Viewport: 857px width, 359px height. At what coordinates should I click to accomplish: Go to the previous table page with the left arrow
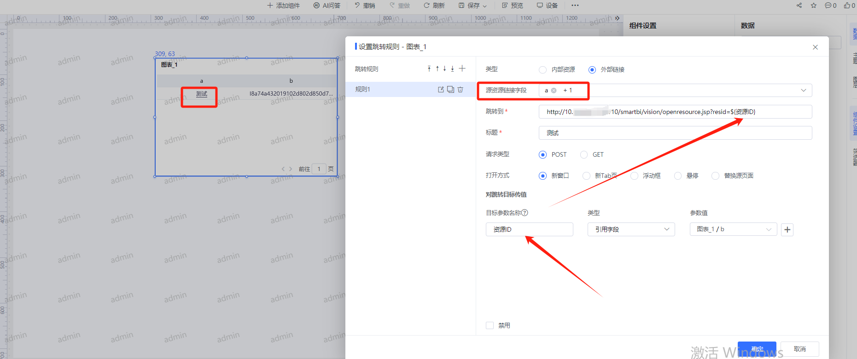pos(283,169)
